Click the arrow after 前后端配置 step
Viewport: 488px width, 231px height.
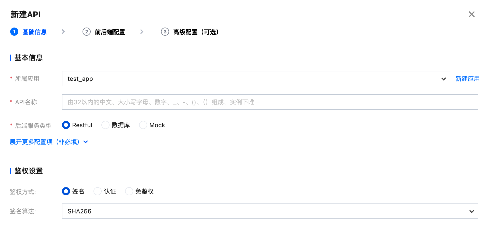click(142, 32)
